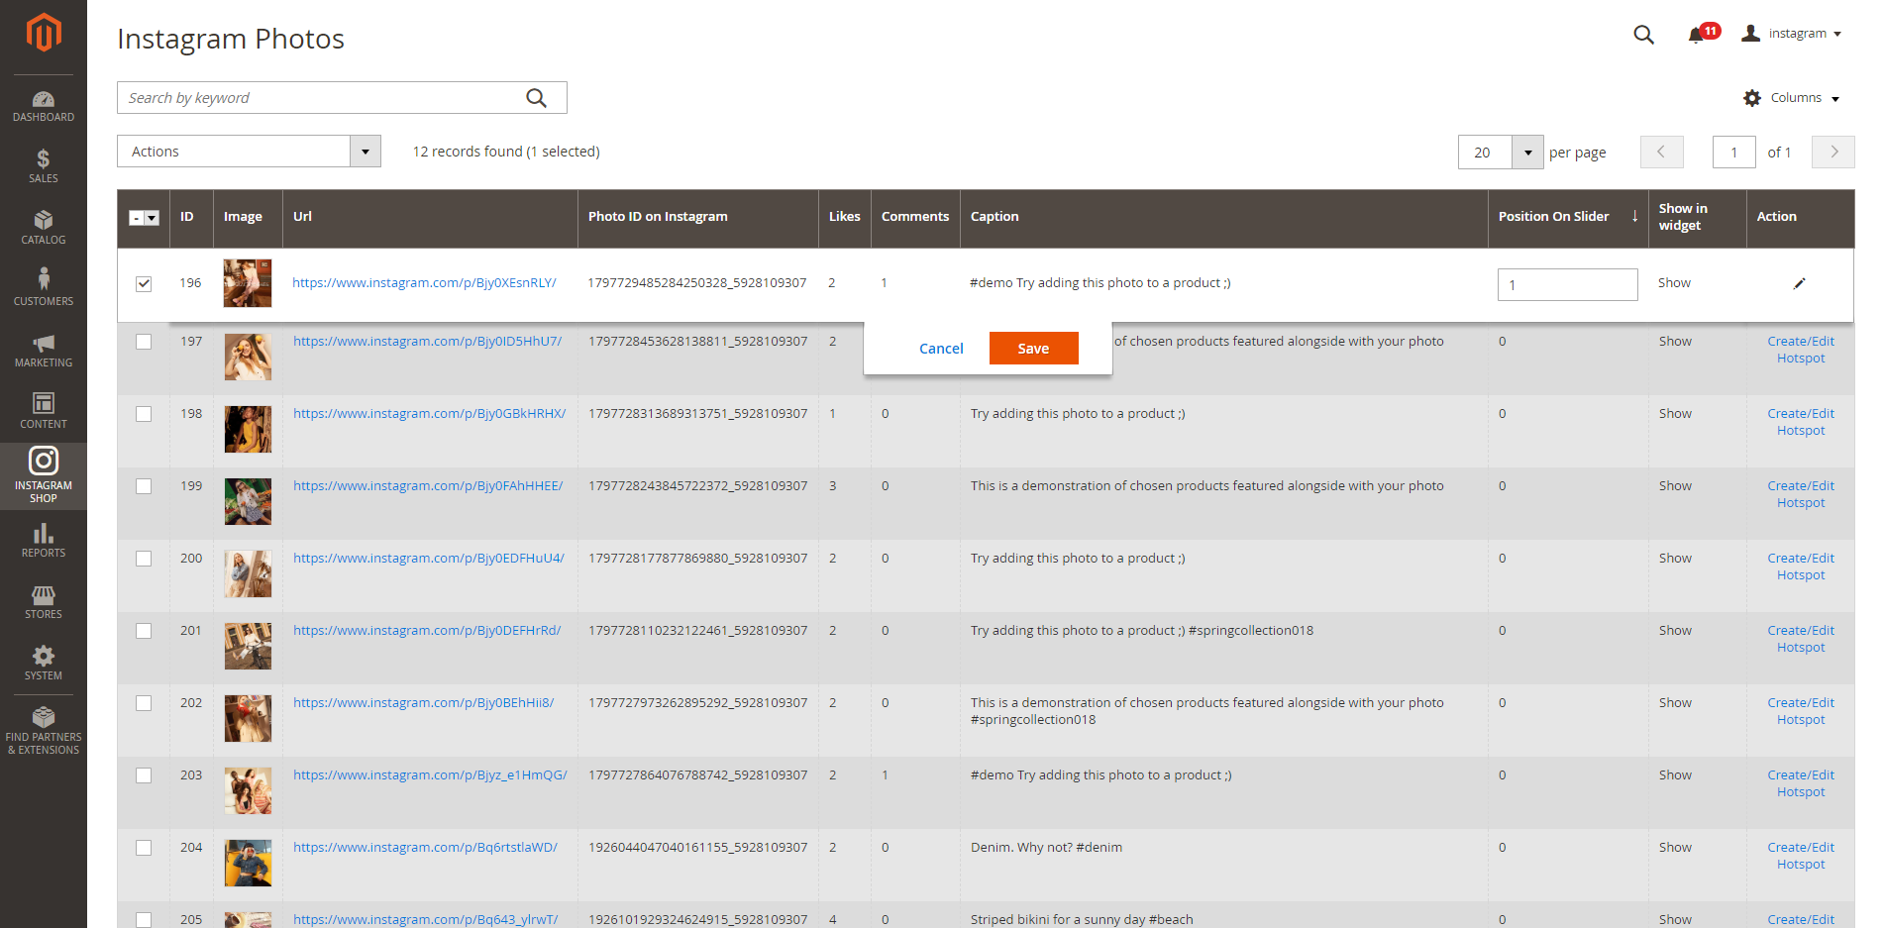This screenshot has height=928, width=1884.
Task: Open Instagram link BjyOXEsnRLY
Action: (x=424, y=283)
